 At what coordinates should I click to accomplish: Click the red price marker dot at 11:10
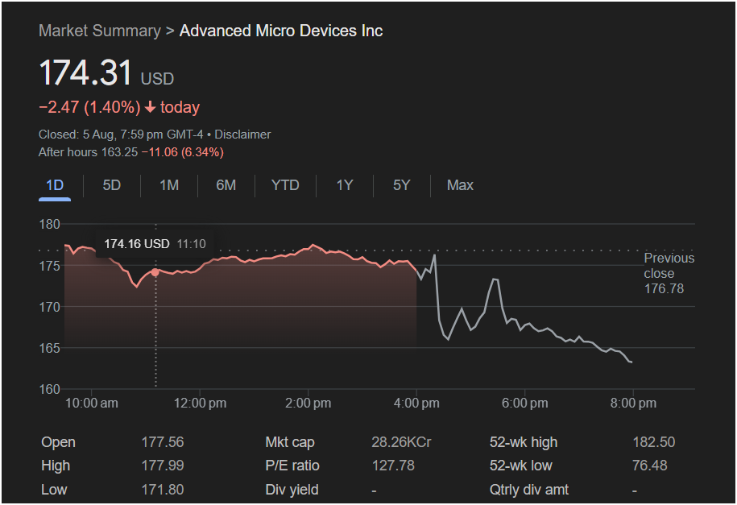(x=155, y=272)
